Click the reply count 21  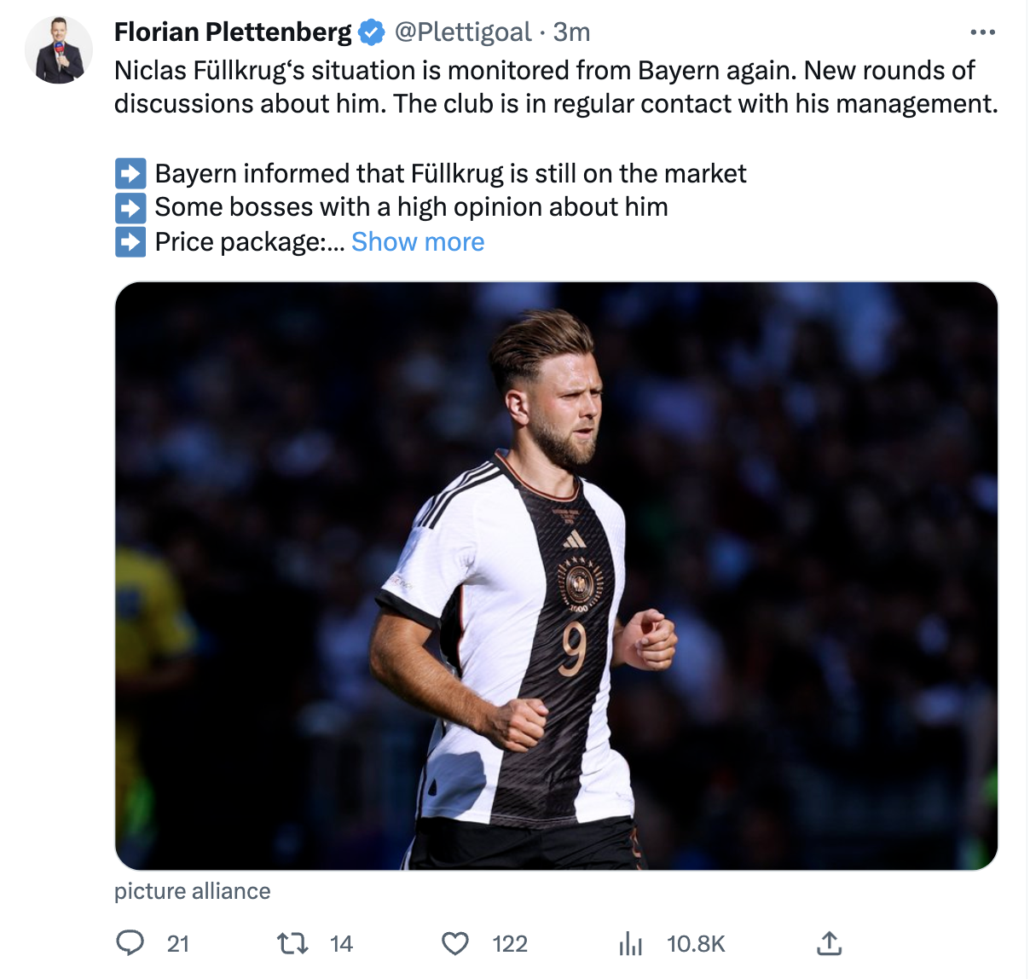click(x=178, y=943)
